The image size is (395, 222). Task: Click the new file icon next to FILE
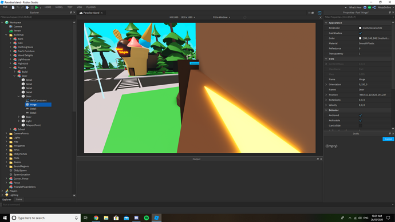point(13,7)
